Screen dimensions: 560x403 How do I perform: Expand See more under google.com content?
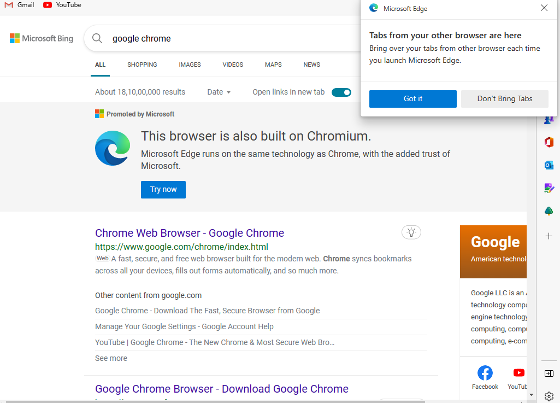click(x=111, y=358)
